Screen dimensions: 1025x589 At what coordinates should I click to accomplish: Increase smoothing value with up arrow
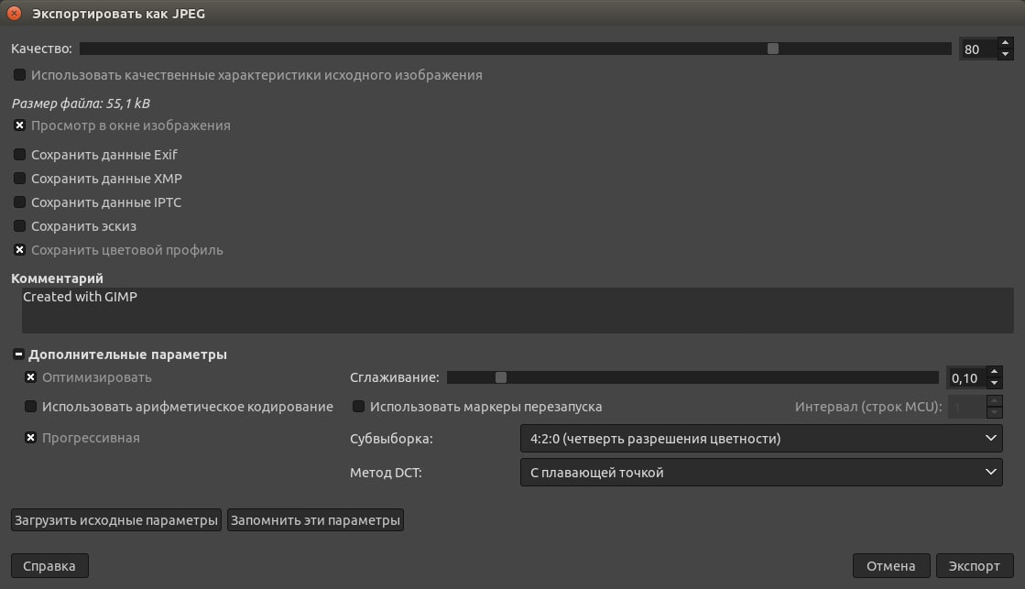click(995, 372)
